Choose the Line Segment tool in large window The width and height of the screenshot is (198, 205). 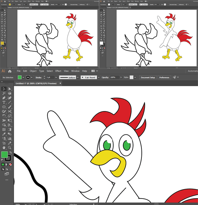pos(9,102)
